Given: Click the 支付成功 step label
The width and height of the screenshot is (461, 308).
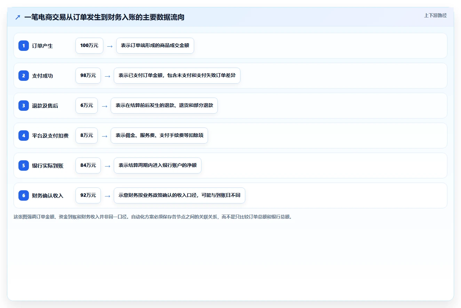Looking at the screenshot, I should pos(42,76).
